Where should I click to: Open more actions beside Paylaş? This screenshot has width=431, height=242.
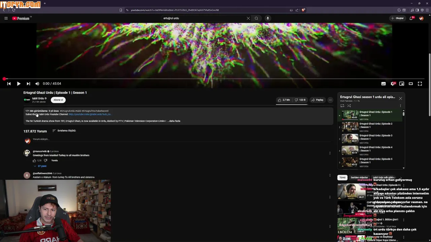pyautogui.click(x=330, y=100)
